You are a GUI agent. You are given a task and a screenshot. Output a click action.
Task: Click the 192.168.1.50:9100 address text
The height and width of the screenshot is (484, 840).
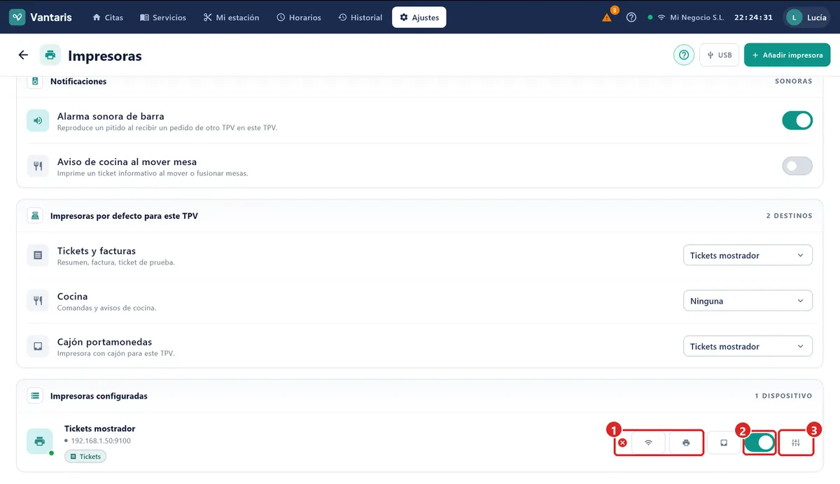click(x=101, y=441)
